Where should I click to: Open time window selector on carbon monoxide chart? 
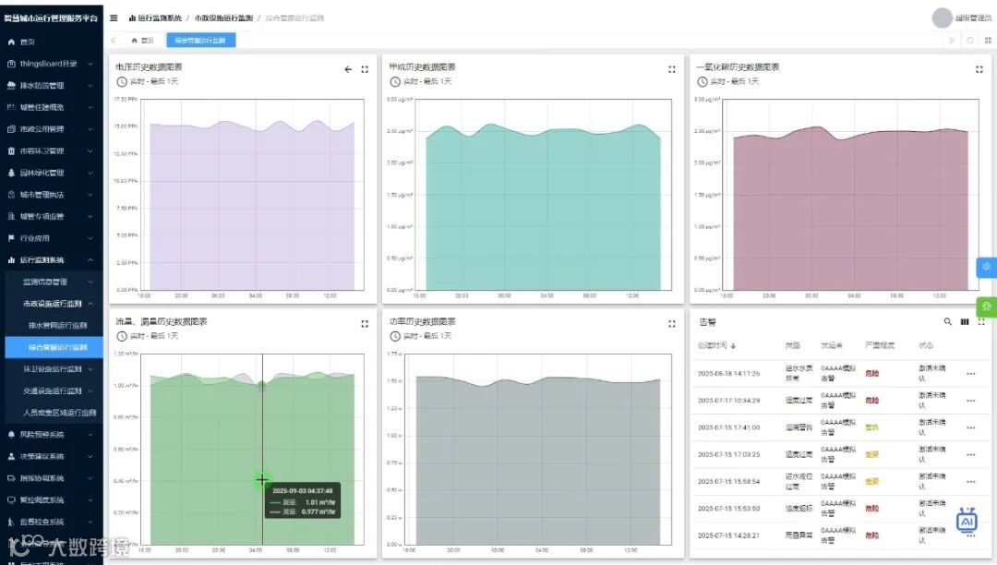[x=728, y=81]
